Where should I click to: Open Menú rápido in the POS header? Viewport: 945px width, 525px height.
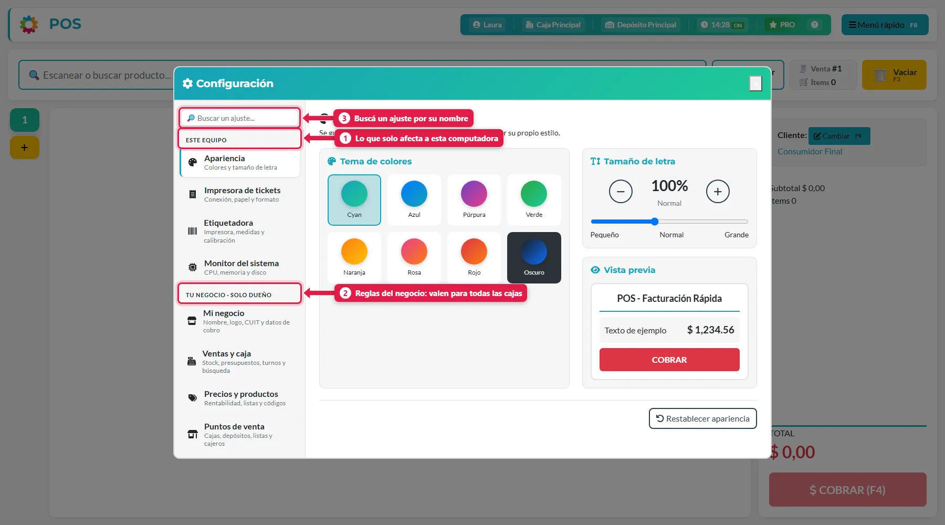click(885, 25)
